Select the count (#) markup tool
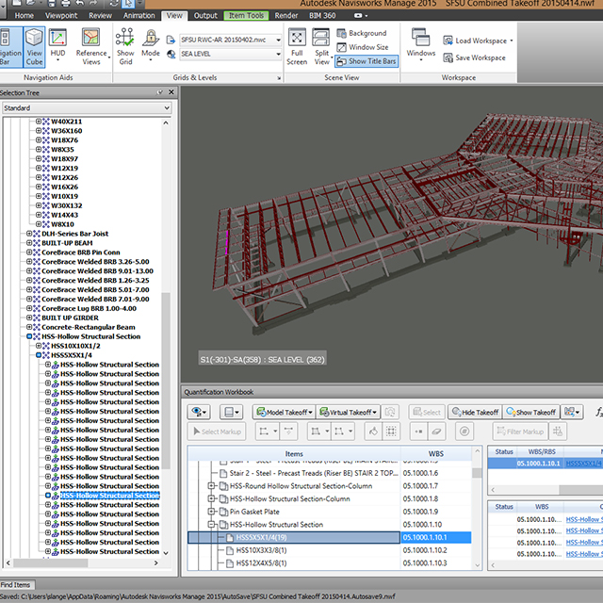Viewport: 603px width, 603px height. (464, 432)
